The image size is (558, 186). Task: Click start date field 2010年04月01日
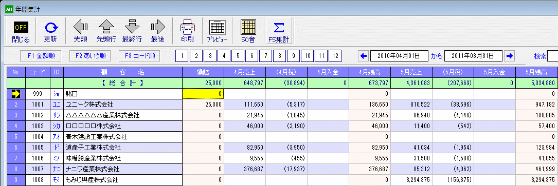point(399,56)
